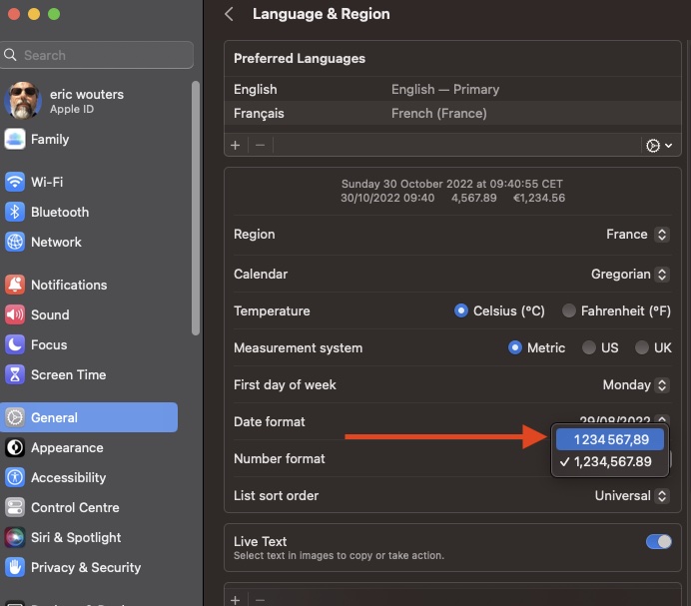Click the French (France) description text
Screen dimensions: 691x606
click(x=439, y=113)
